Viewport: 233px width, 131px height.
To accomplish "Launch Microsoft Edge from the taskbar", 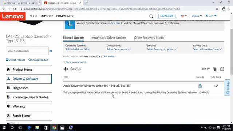I will (x=29, y=128).
